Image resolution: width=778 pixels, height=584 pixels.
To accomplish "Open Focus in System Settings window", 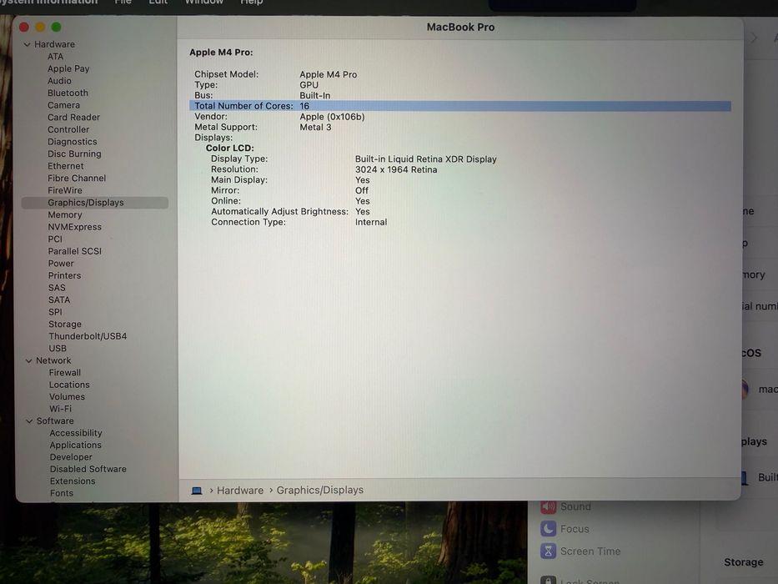I will click(565, 529).
